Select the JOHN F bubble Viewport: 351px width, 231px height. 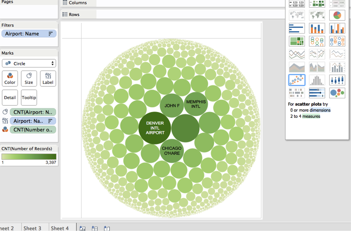tap(172, 105)
